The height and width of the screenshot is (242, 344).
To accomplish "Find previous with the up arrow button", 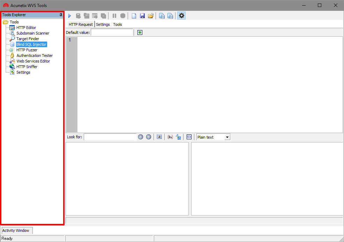I will pos(149,137).
